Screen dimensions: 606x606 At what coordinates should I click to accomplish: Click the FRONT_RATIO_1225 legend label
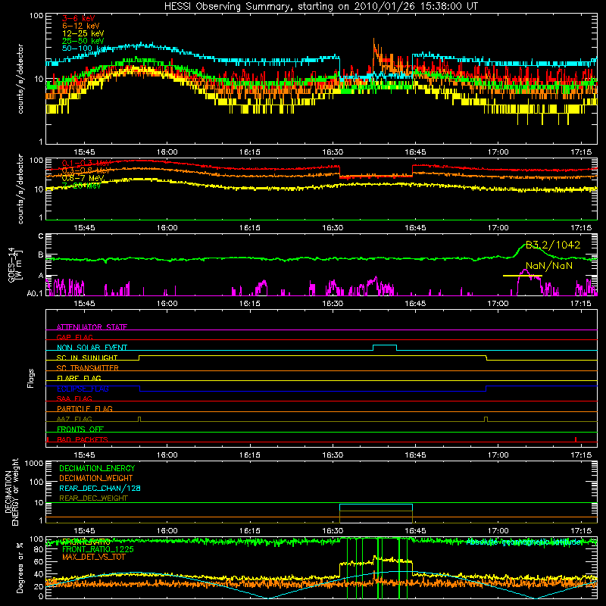(98, 549)
